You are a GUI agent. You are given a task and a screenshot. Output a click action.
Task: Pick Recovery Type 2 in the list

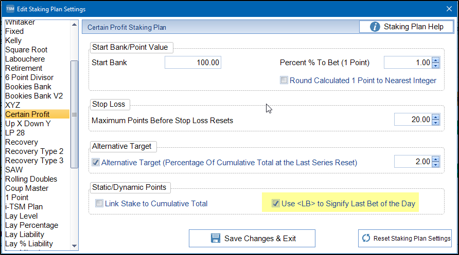[34, 151]
